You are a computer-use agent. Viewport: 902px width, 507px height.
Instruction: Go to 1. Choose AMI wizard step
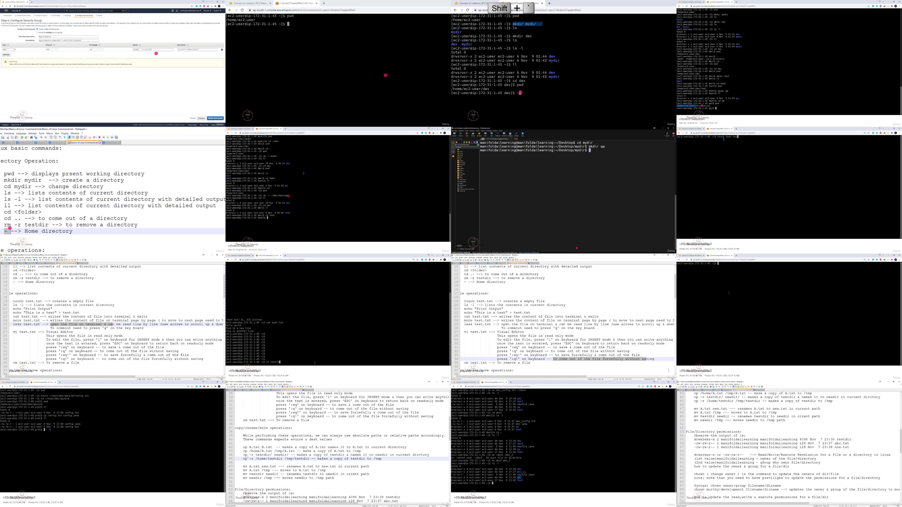point(7,16)
